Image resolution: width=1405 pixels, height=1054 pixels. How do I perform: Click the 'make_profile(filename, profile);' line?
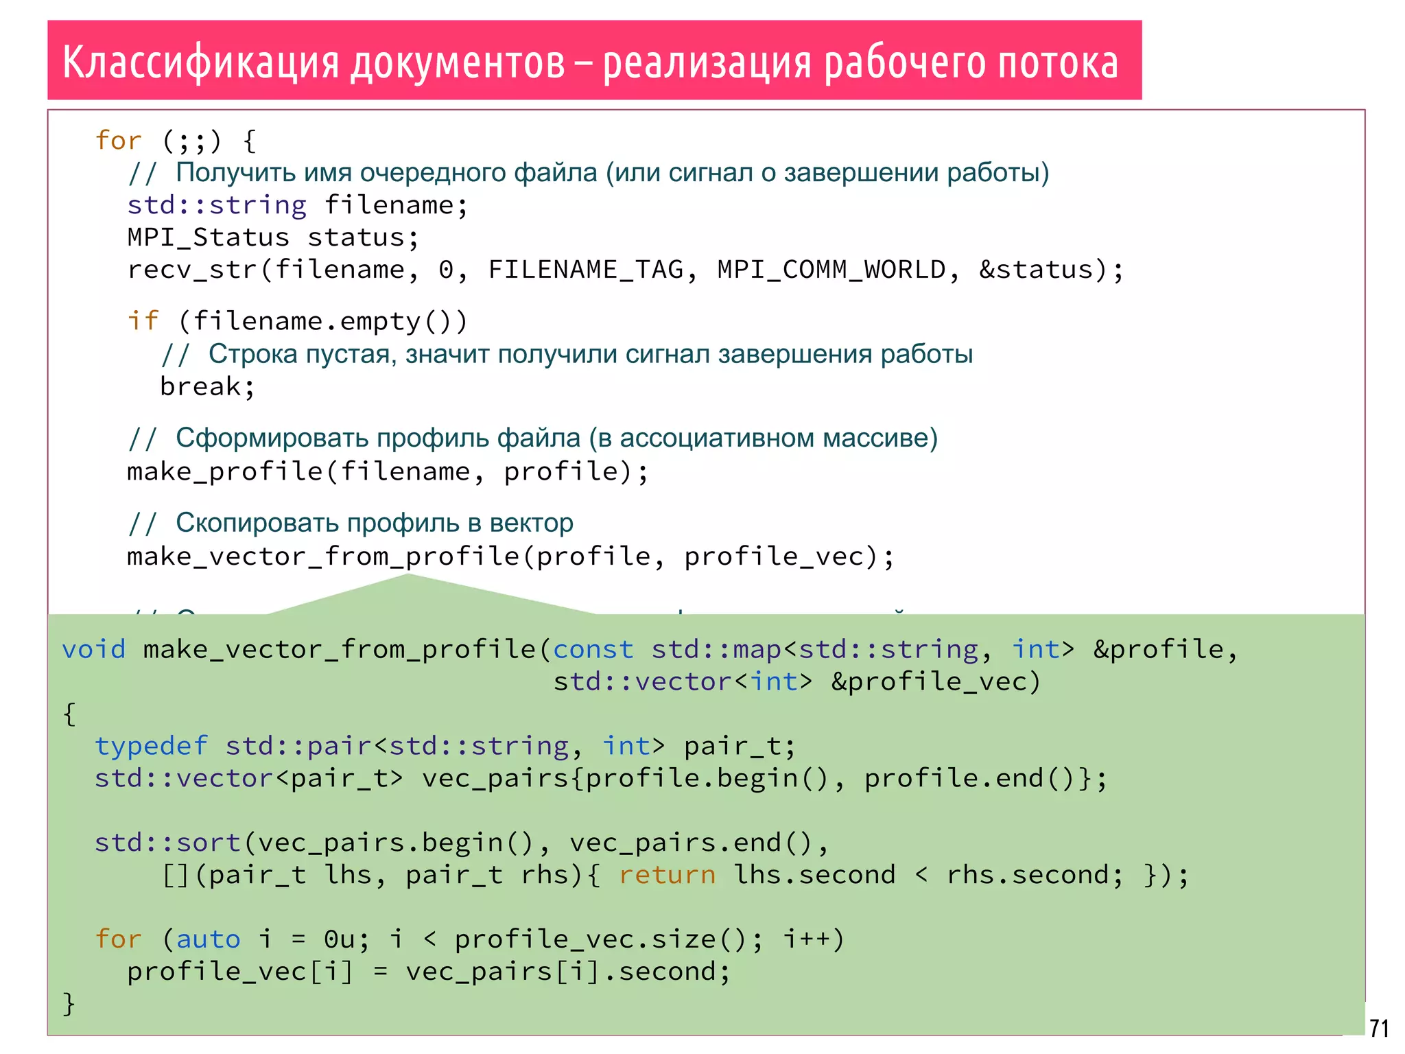[x=388, y=471]
